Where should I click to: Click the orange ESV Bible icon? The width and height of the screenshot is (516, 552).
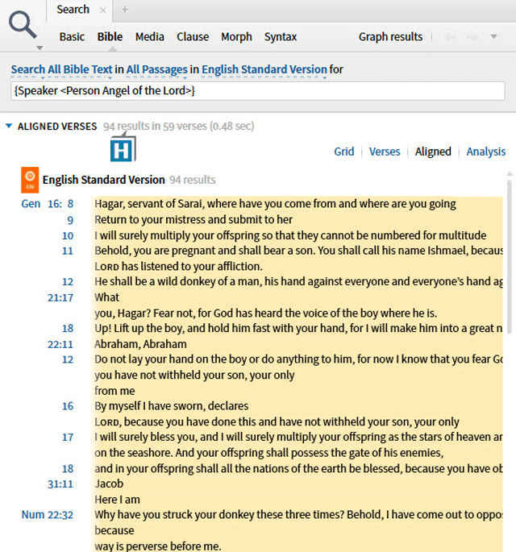(x=29, y=180)
